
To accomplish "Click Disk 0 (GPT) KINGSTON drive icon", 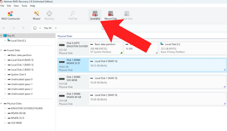I will coord(62,45).
